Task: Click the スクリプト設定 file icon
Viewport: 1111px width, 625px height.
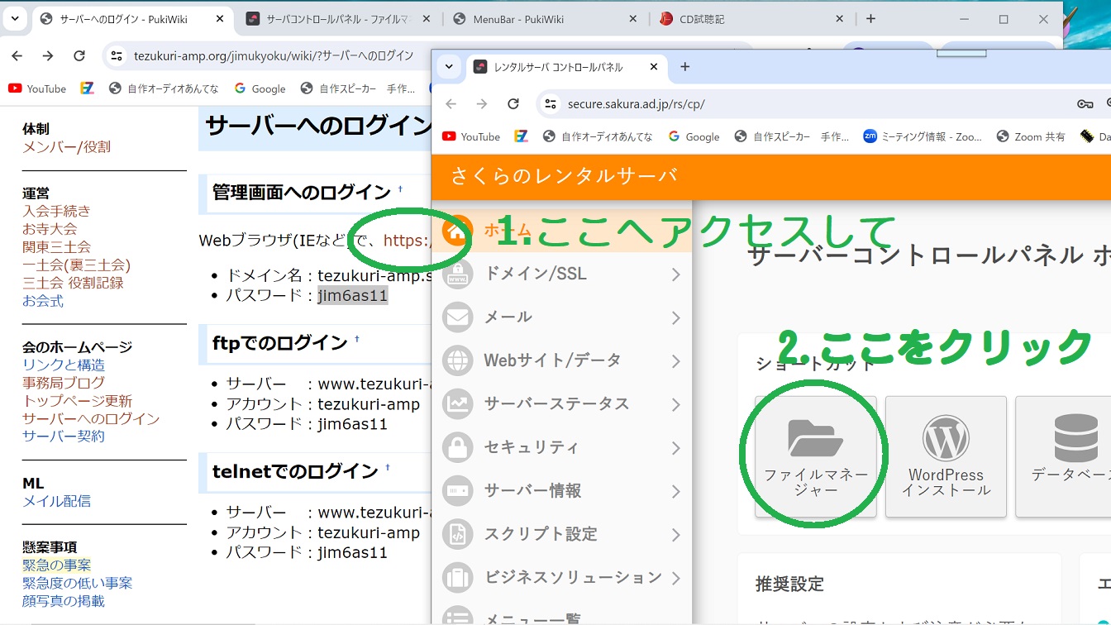Action: (457, 534)
